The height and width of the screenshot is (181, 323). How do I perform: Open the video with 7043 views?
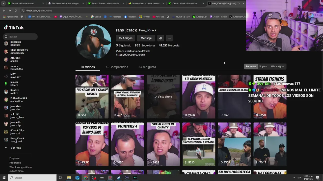(270, 144)
